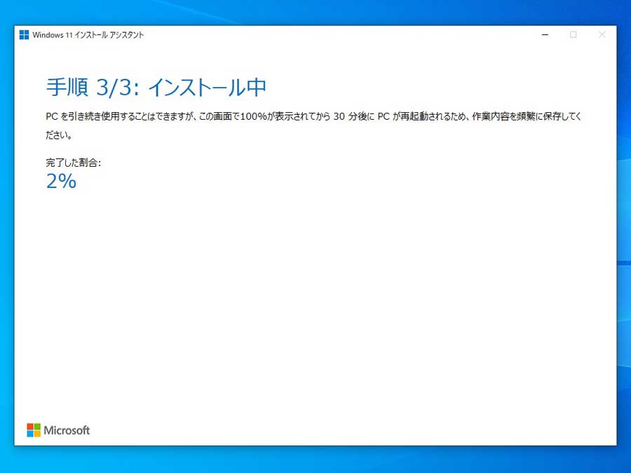Screen dimensions: 631x473
Task: Click the heading "手順 3/3: インストール中"
Action: click(x=156, y=88)
